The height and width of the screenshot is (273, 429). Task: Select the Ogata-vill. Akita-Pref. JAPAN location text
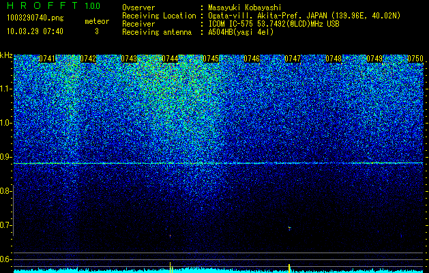pos(304,16)
